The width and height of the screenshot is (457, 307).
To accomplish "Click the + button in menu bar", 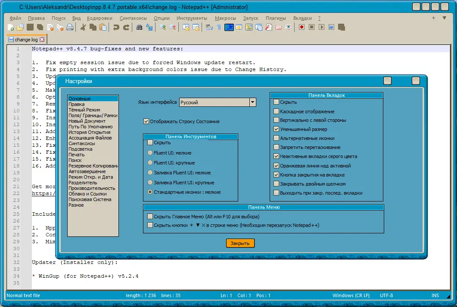I will (433, 18).
